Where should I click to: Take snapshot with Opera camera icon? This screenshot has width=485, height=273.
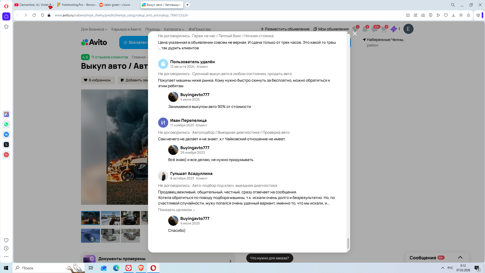click(x=423, y=15)
